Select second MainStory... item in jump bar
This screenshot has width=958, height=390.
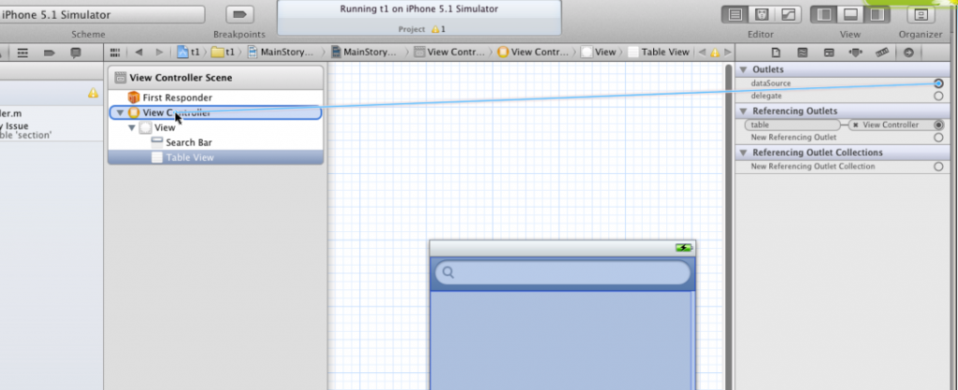[x=364, y=52]
